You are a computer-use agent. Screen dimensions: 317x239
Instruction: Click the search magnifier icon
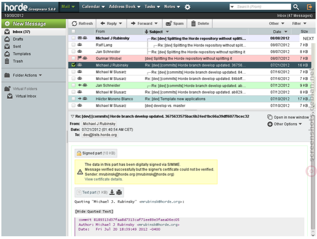296,7
